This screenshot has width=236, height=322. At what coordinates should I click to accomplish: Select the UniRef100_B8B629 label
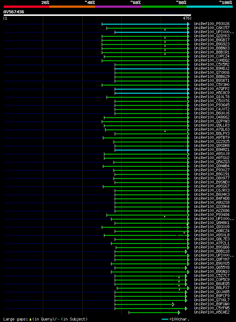(x=212, y=76)
